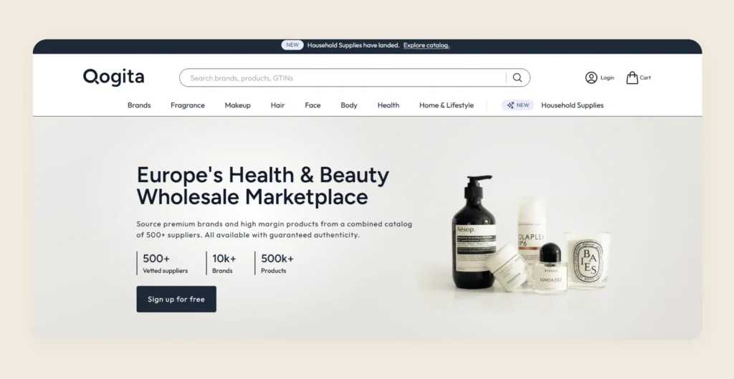The image size is (734, 379).
Task: Select the Makeup category
Action: [238, 105]
